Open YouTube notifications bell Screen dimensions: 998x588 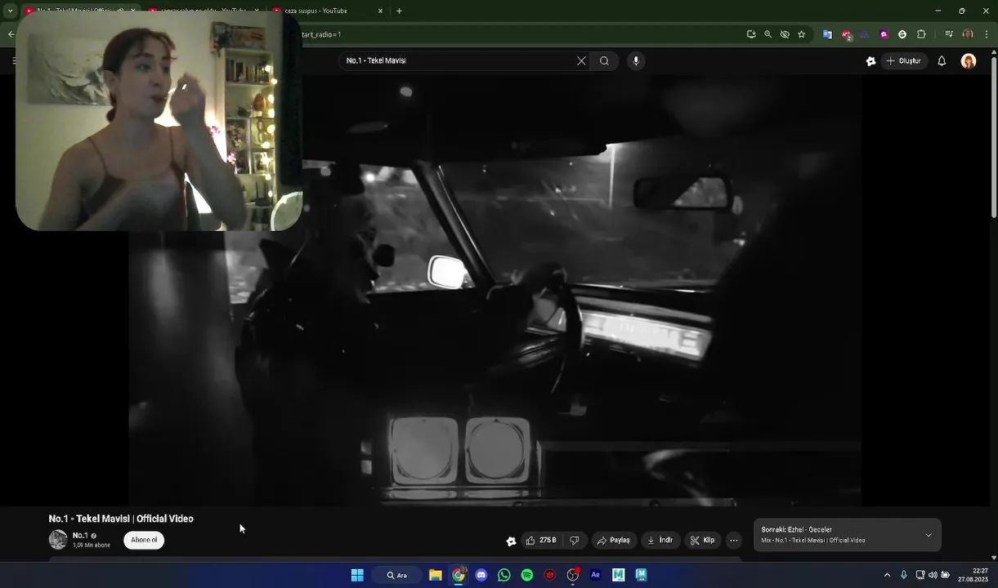942,60
